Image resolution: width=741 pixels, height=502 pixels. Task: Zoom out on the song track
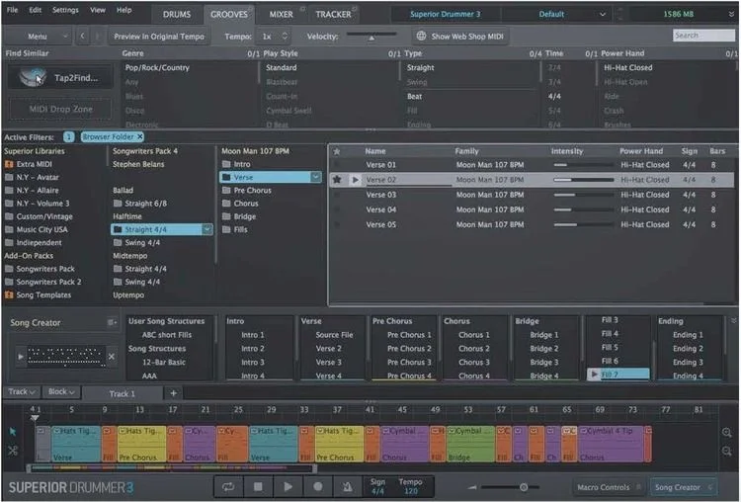(x=726, y=452)
